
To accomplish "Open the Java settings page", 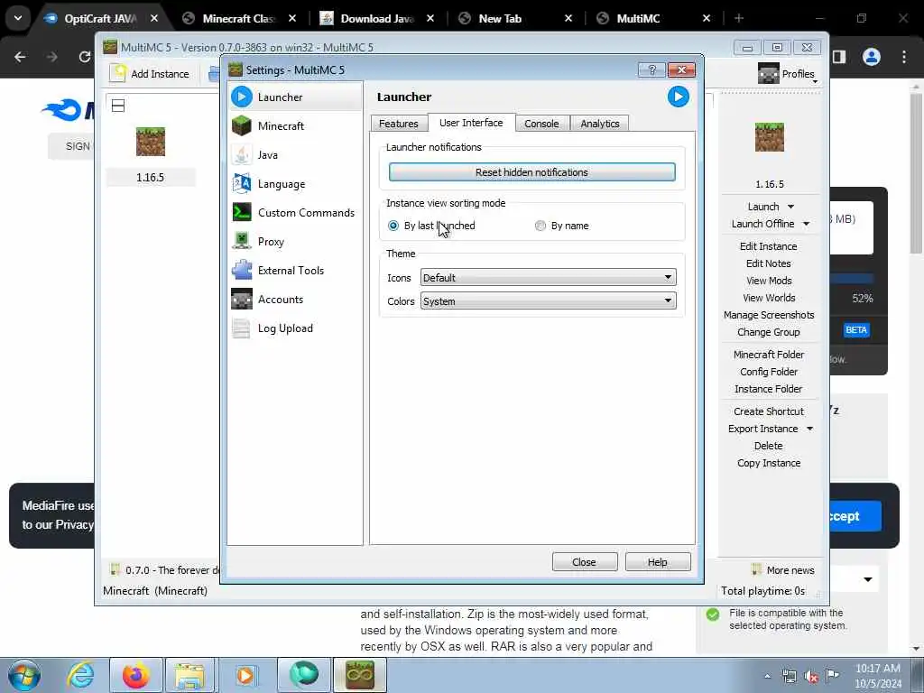I will pos(295,155).
